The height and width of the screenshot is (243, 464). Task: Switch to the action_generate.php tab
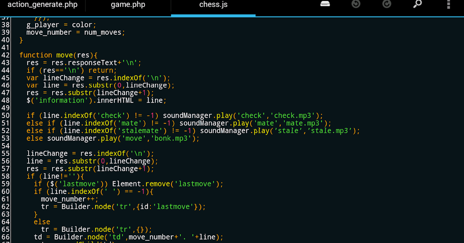tap(43, 5)
